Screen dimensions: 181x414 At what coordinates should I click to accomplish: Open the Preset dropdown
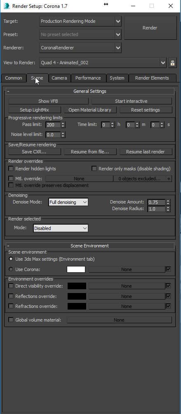pyautogui.click(x=80, y=34)
